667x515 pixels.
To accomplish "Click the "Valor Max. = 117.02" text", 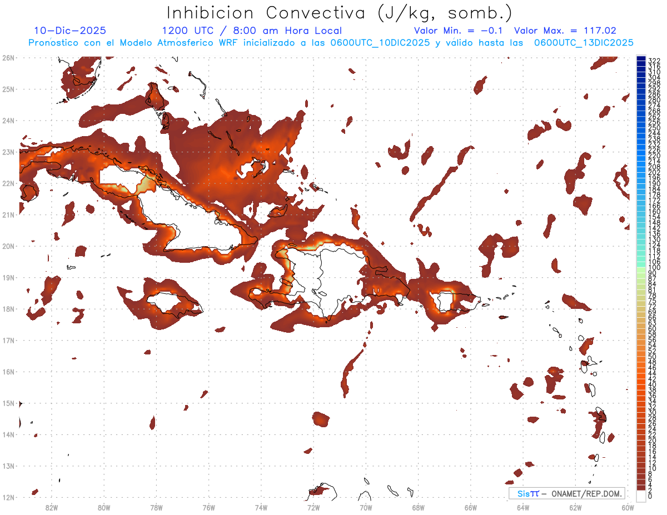I will click(565, 31).
